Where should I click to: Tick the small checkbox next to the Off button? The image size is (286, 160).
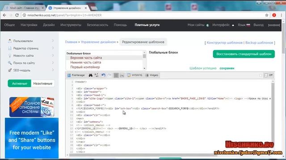[x=261, y=75]
